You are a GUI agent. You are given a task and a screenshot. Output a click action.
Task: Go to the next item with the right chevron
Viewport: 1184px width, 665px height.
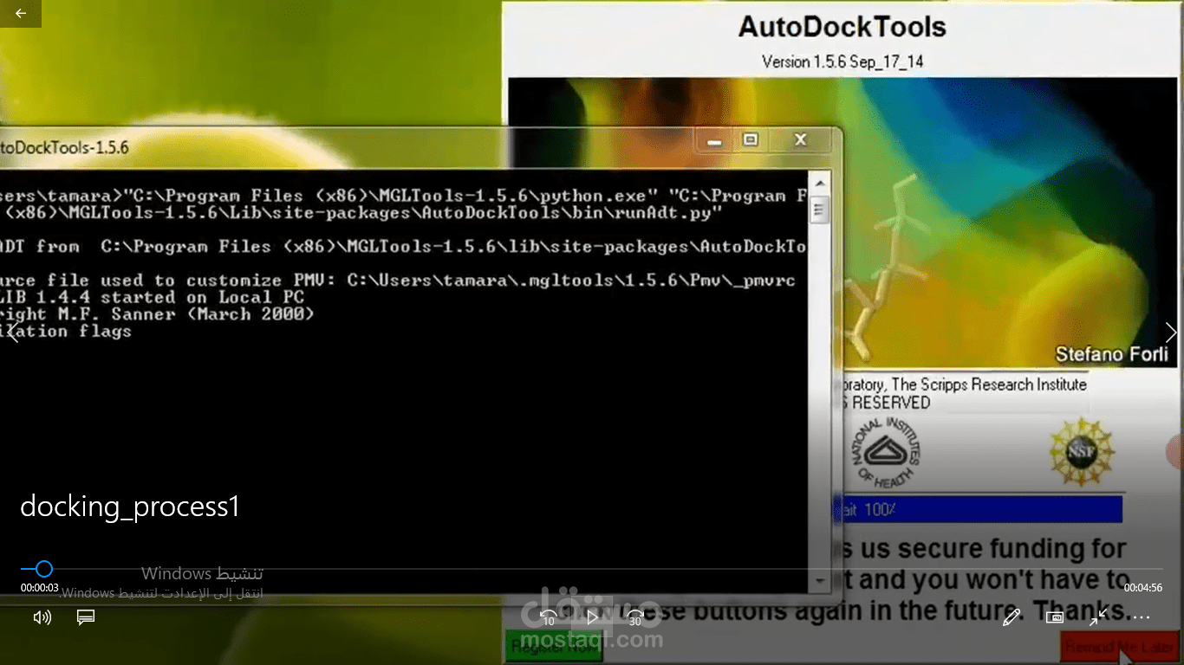click(x=1171, y=332)
